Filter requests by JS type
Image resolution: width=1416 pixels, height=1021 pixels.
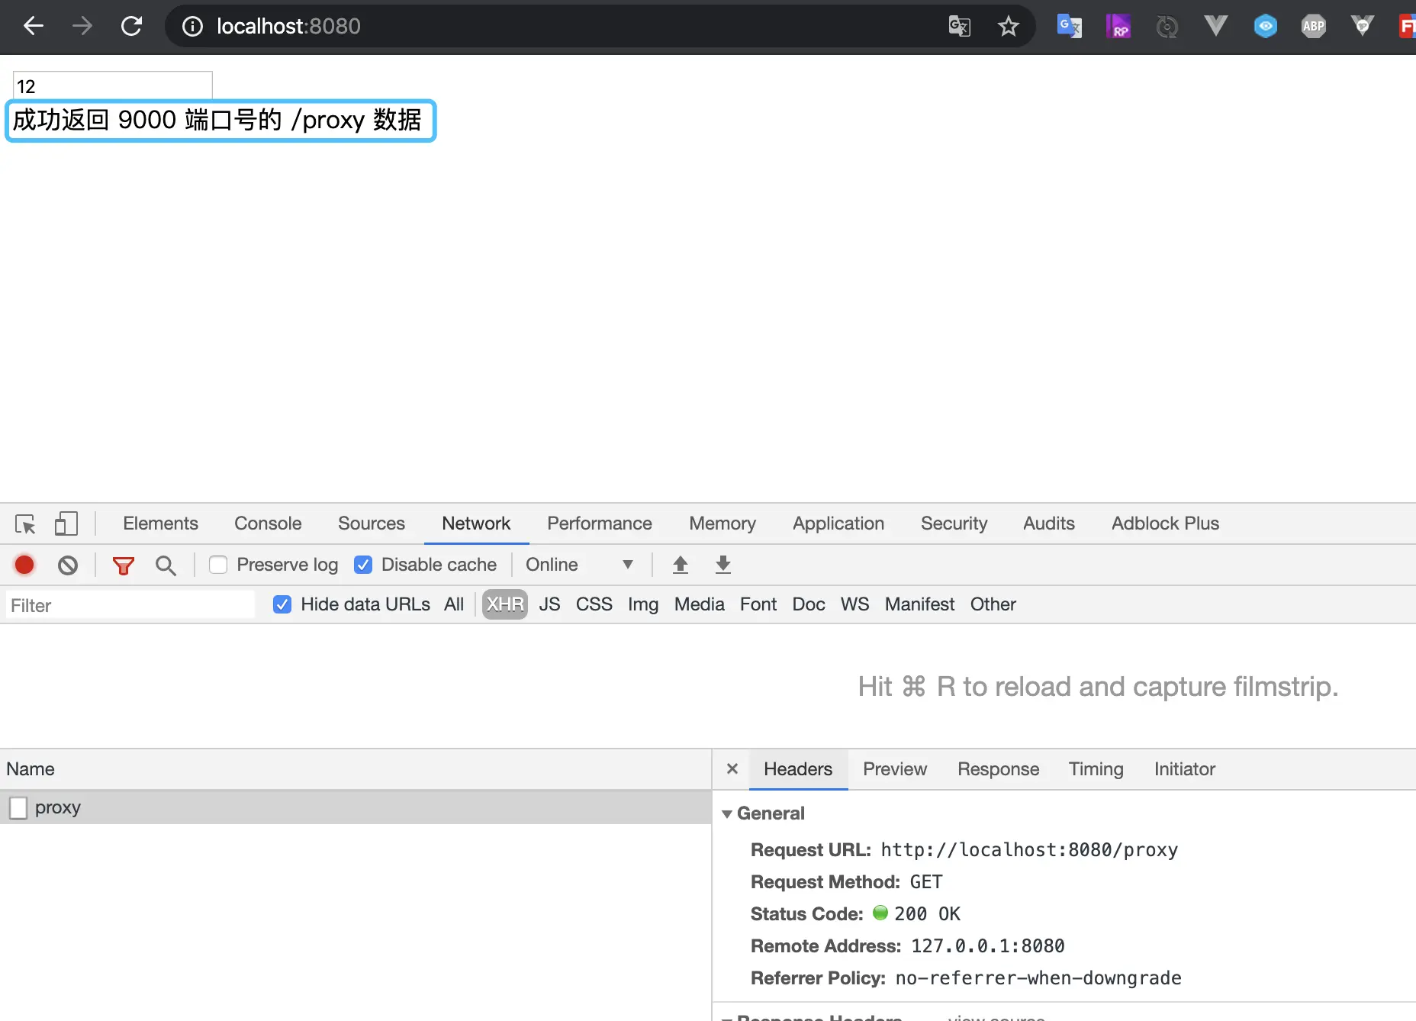pos(549,604)
